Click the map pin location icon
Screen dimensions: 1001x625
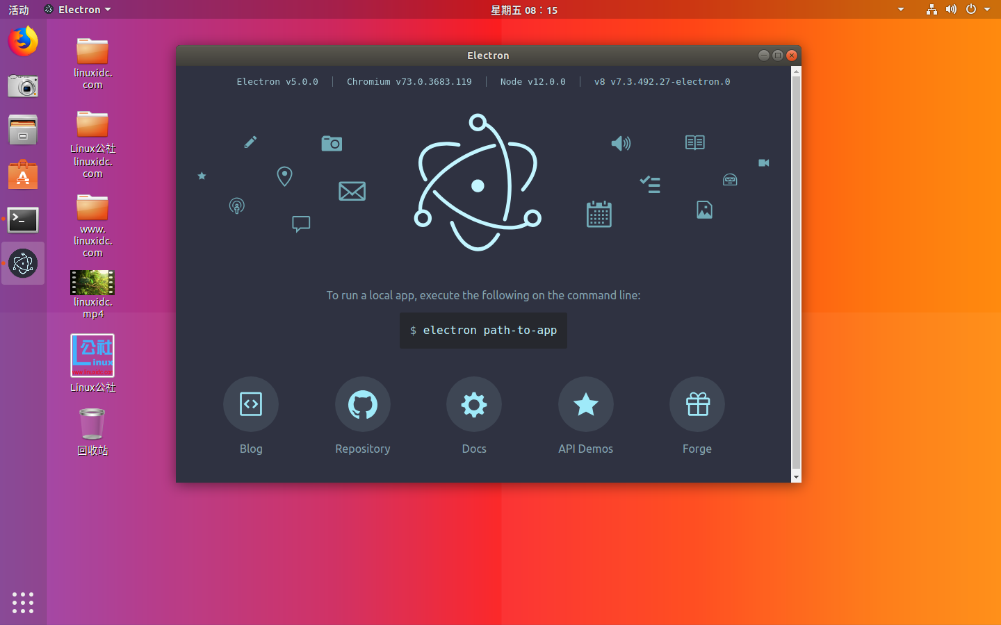[x=284, y=176]
